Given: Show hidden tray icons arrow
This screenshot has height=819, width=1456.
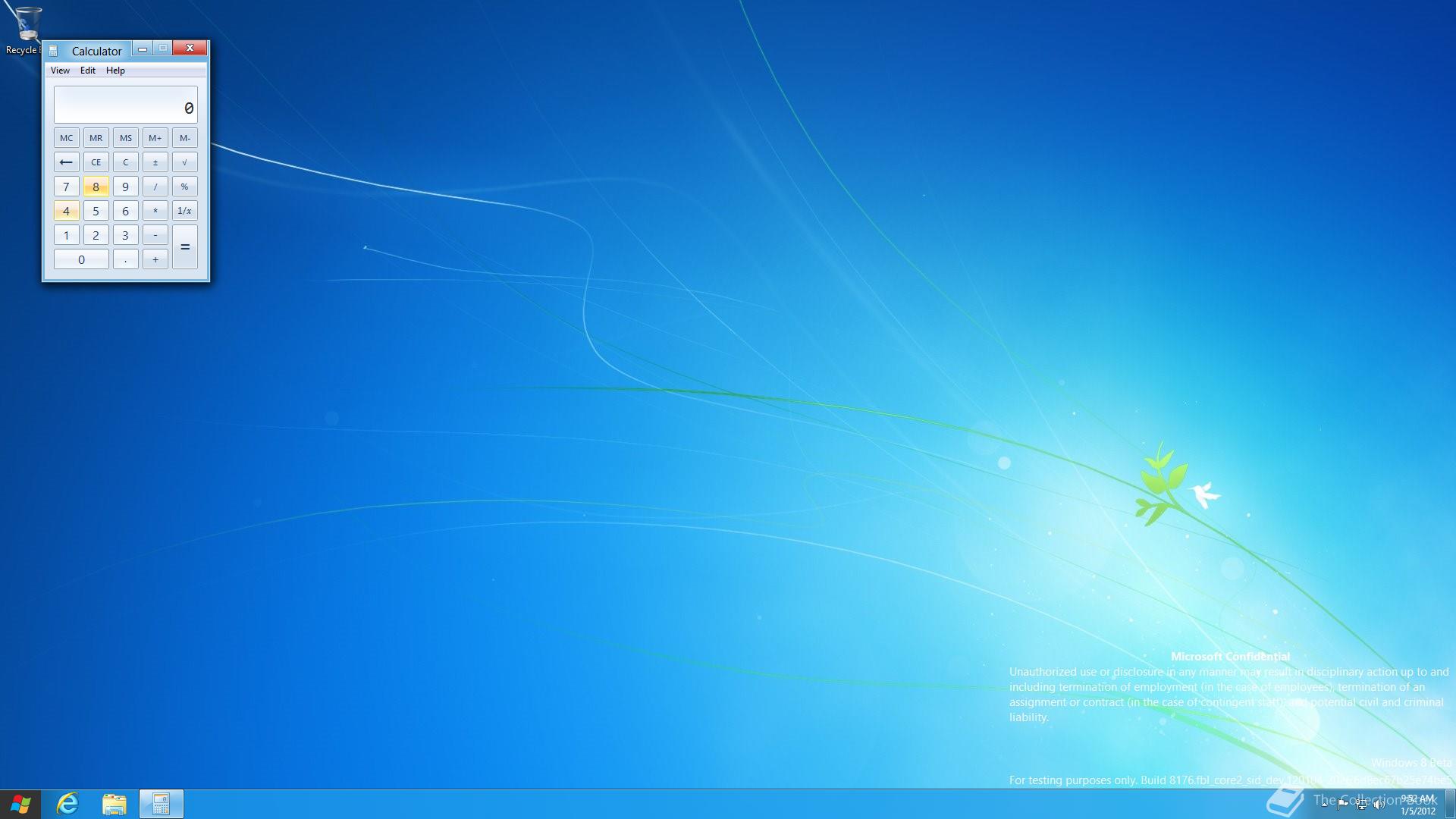Looking at the screenshot, I should tap(1324, 805).
